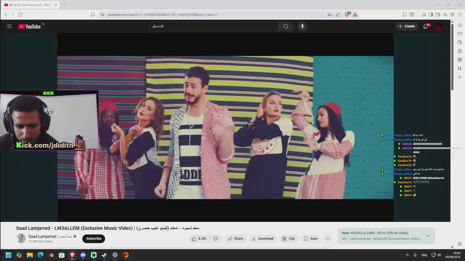Open the Brave Shields lion icon
Screen dimensions: 465x261
pos(347,14)
